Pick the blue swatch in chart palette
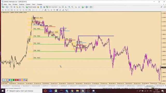The width and height of the screenshot is (166, 93). (x=10, y=80)
